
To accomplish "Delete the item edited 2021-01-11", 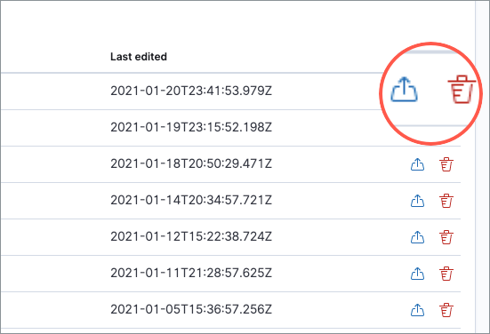I will (446, 274).
